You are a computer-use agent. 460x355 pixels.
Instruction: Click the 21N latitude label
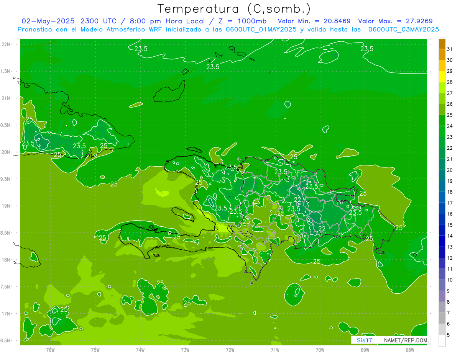[x=6, y=98]
